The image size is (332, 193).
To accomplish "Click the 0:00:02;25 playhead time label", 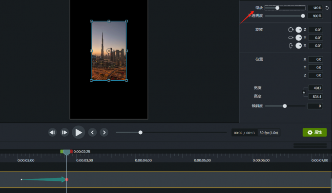I will 82,152.
